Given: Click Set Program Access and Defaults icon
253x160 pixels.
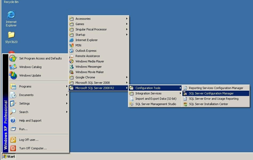Looking at the screenshot, I should coord(13,58).
